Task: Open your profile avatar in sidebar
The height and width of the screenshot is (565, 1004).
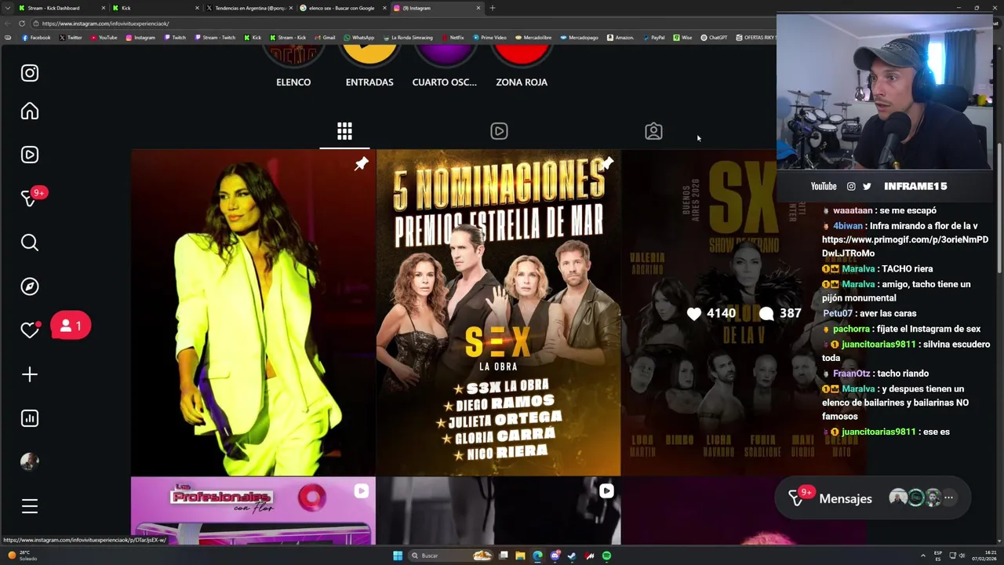Action: pyautogui.click(x=30, y=461)
